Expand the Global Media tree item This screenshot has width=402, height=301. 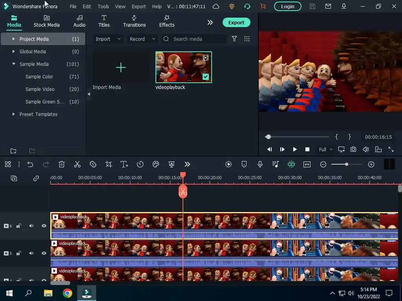click(x=14, y=51)
